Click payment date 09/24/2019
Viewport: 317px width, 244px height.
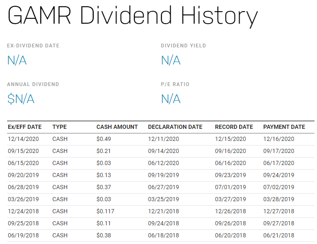279,175
